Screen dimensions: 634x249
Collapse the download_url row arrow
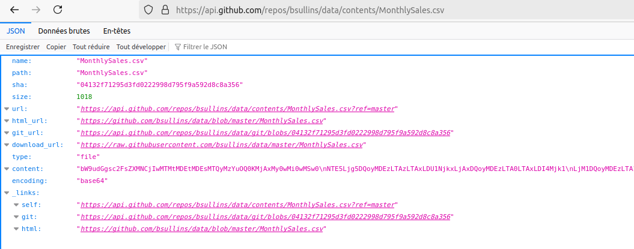tap(7, 145)
